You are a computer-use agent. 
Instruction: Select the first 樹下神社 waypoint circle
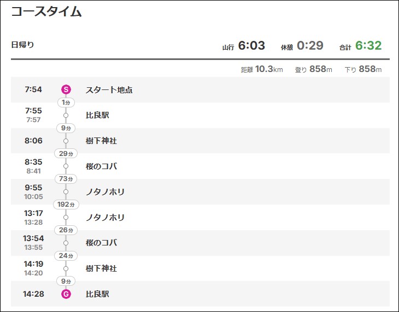click(66, 141)
